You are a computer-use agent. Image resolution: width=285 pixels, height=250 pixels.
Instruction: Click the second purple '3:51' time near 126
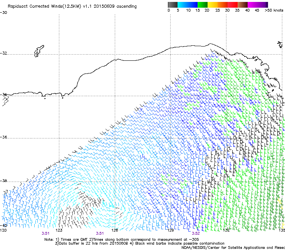[100, 233]
